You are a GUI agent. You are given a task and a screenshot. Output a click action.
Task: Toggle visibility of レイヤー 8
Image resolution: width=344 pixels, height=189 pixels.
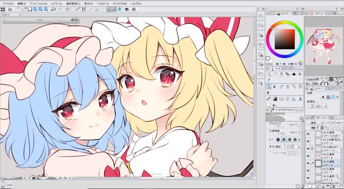[x=308, y=156]
